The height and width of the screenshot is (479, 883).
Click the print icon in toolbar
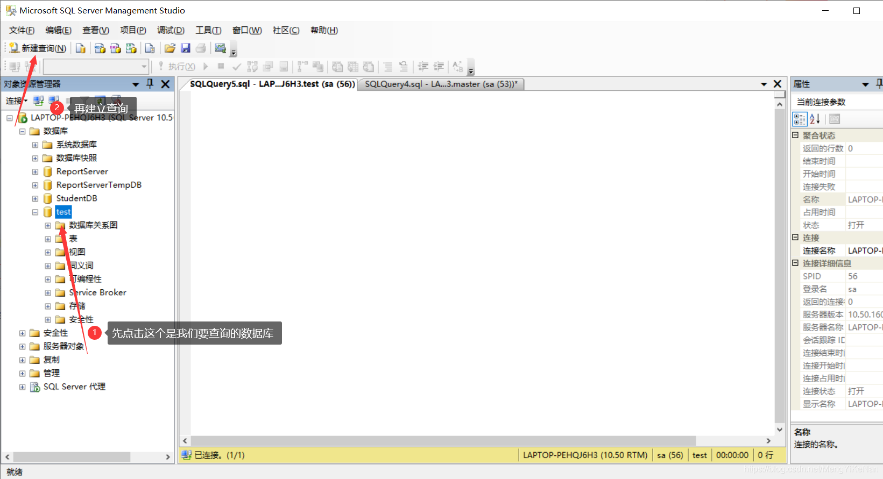coord(201,48)
